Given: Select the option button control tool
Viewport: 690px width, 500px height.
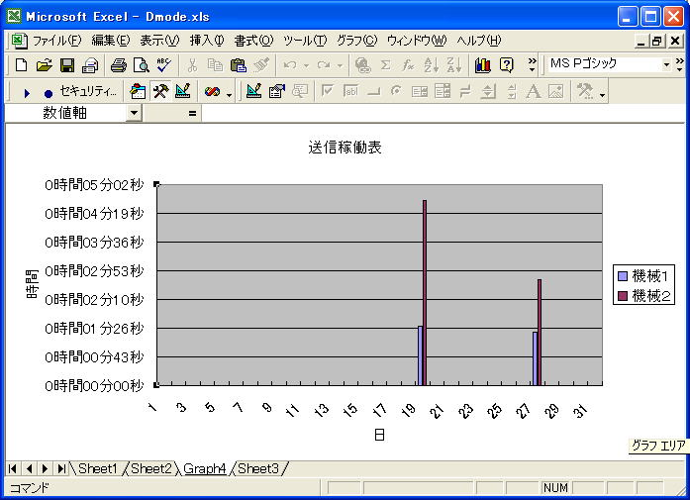Looking at the screenshot, I should [x=397, y=91].
